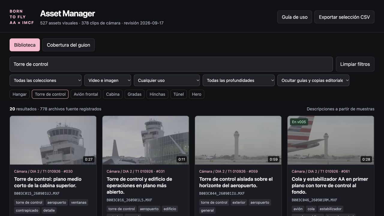Click the En v005 badge on clip #061

pyautogui.click(x=299, y=122)
